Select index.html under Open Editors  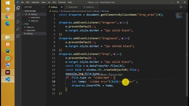(35, 18)
